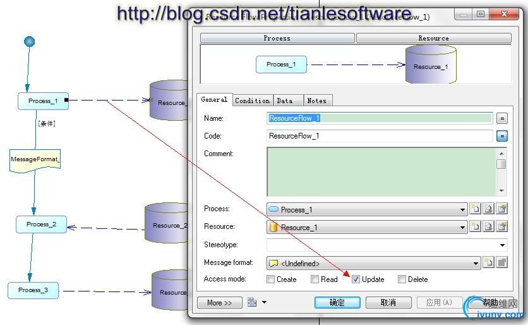
Task: Enable the Create access mode checkbox
Action: pos(270,279)
